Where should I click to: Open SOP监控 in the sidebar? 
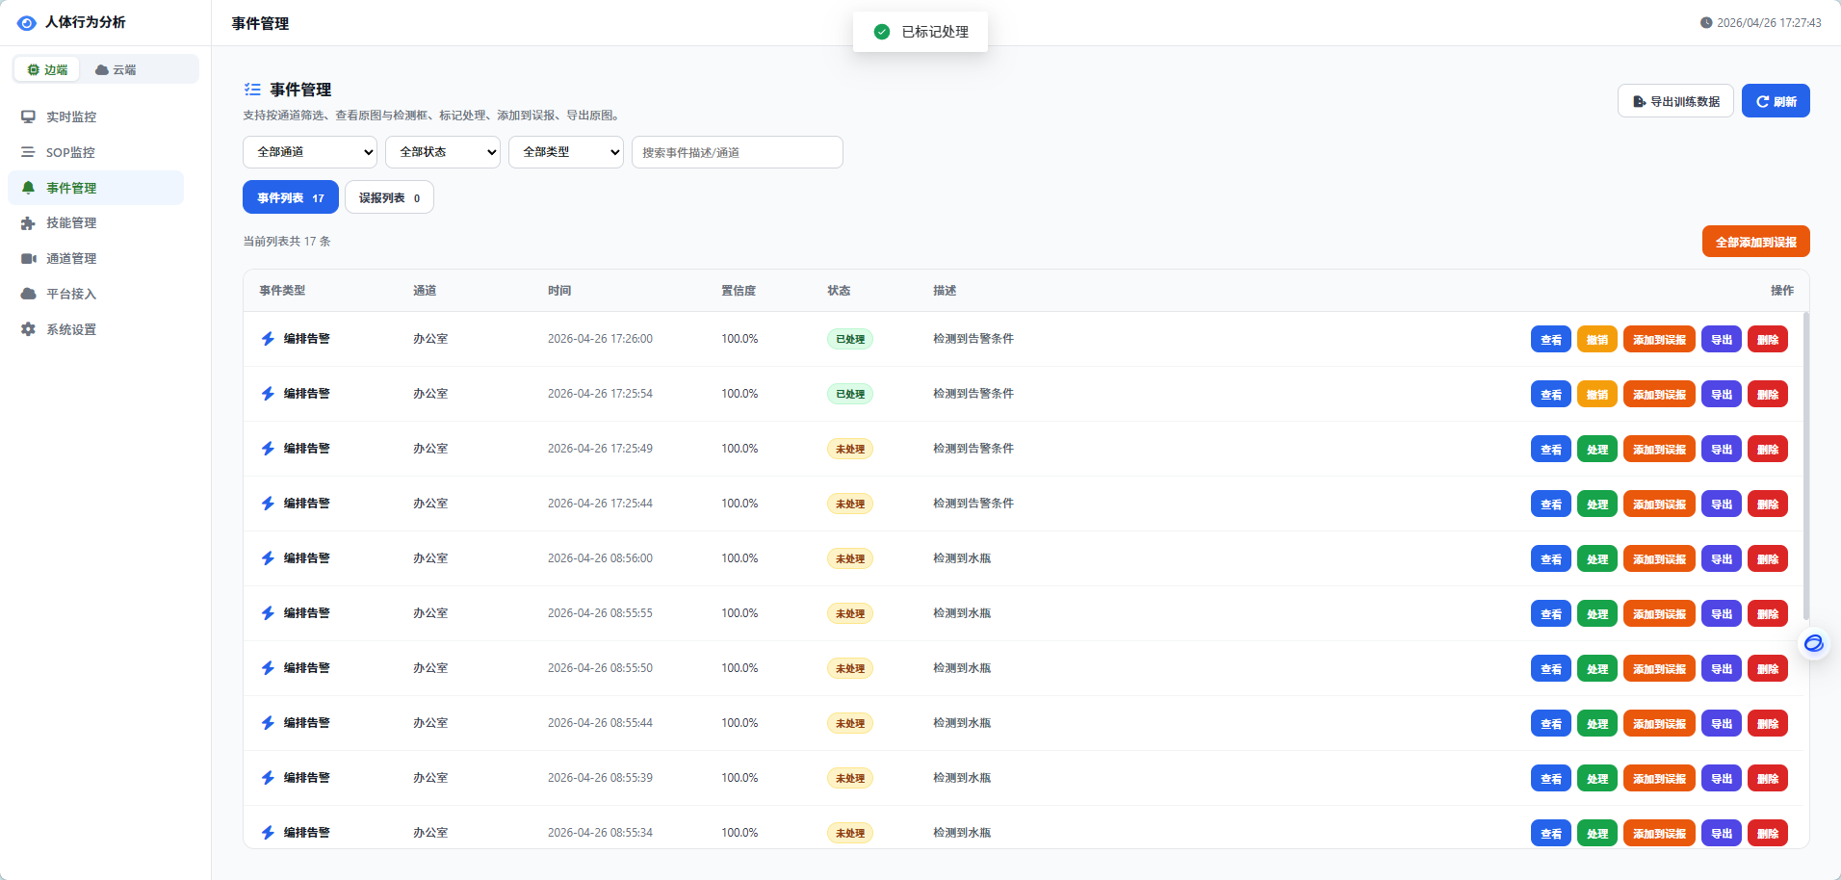tap(95, 152)
